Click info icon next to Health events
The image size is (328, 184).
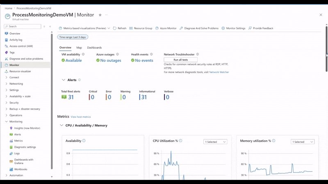tap(151, 54)
